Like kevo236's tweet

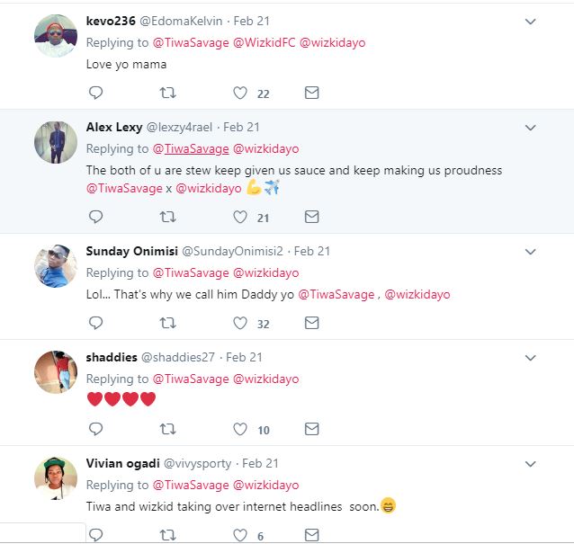240,93
